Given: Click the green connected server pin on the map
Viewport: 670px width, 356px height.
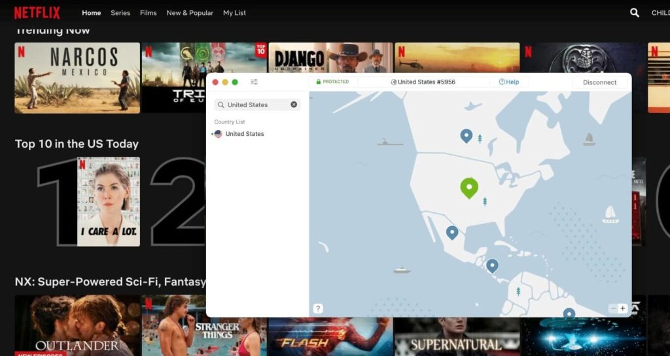Looking at the screenshot, I should click(x=469, y=188).
